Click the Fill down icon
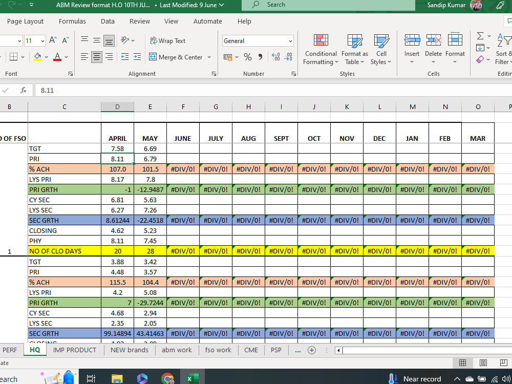 point(480,48)
